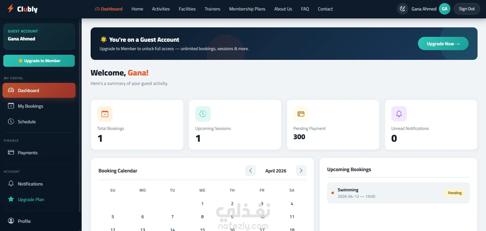The height and width of the screenshot is (231, 486).
Task: Select April 11 in Booking Calendar
Action: (x=292, y=217)
